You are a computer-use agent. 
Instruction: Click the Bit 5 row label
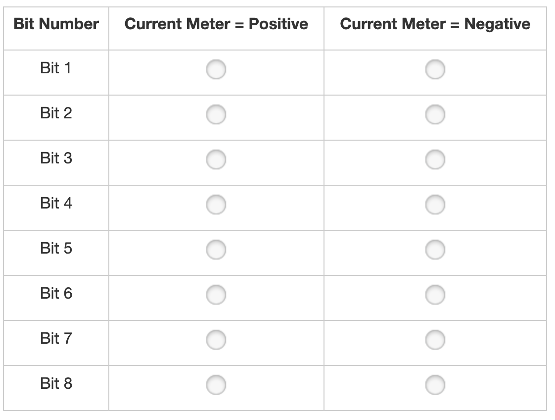pos(56,248)
